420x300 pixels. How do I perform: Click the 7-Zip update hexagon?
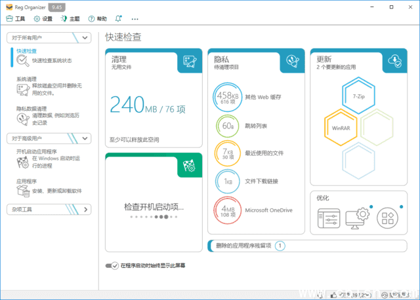coord(358,96)
